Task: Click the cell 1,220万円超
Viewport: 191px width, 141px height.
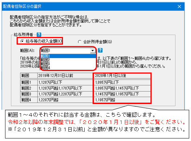Action: 65,100
